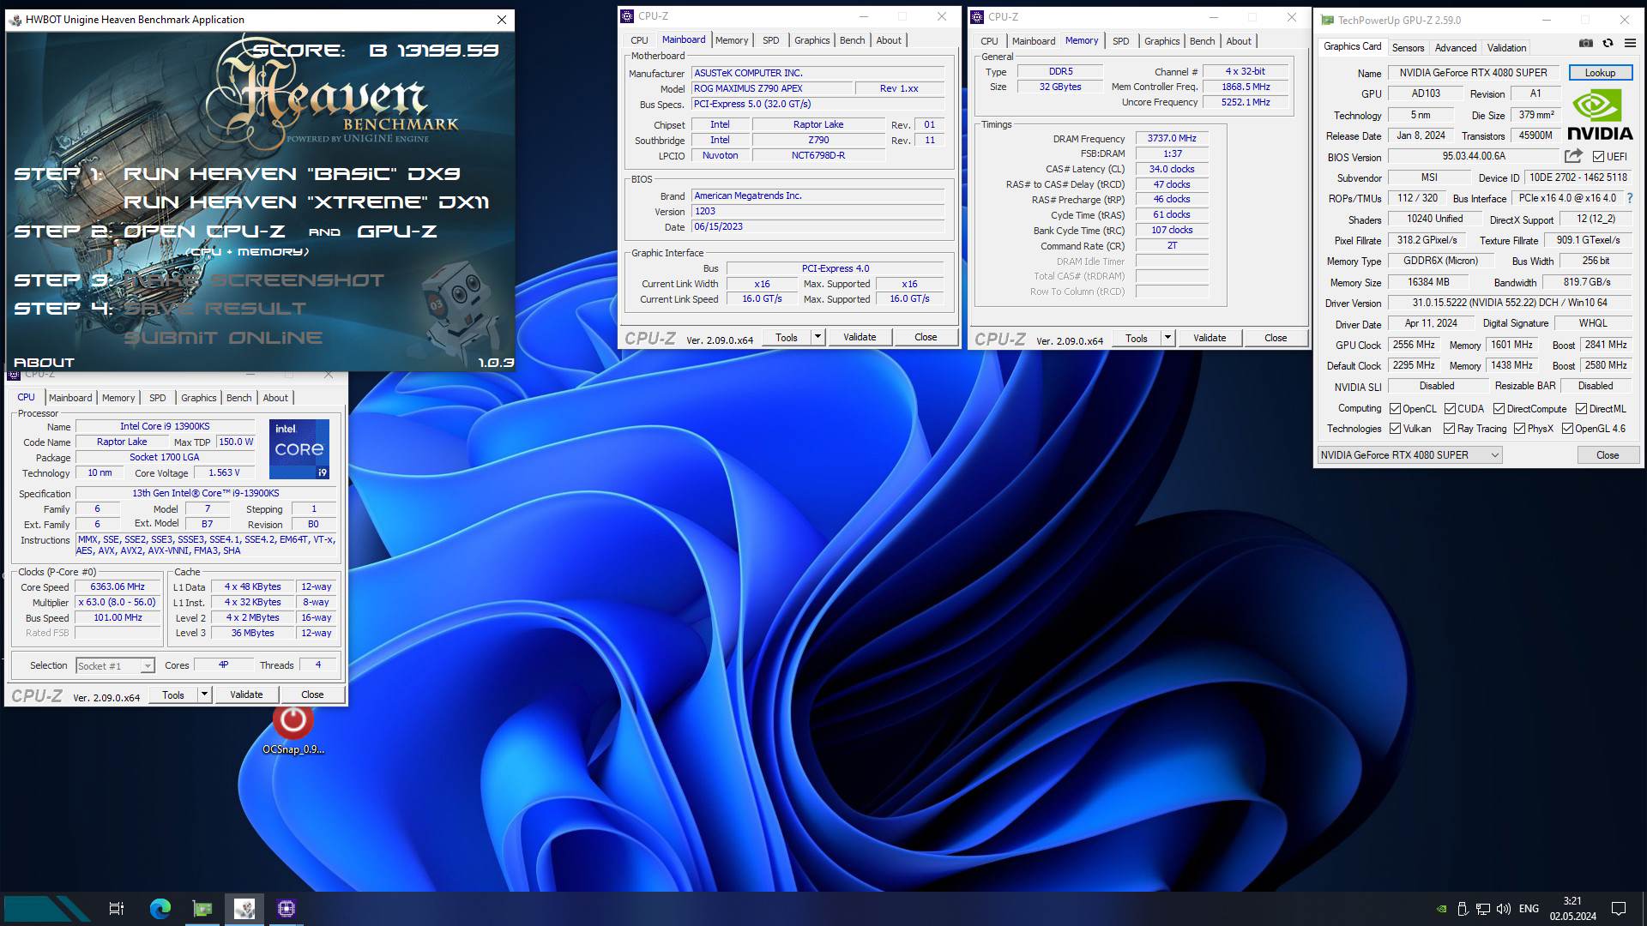Click Run Heaven Basic DX9
The image size is (1647, 926).
[x=292, y=174]
